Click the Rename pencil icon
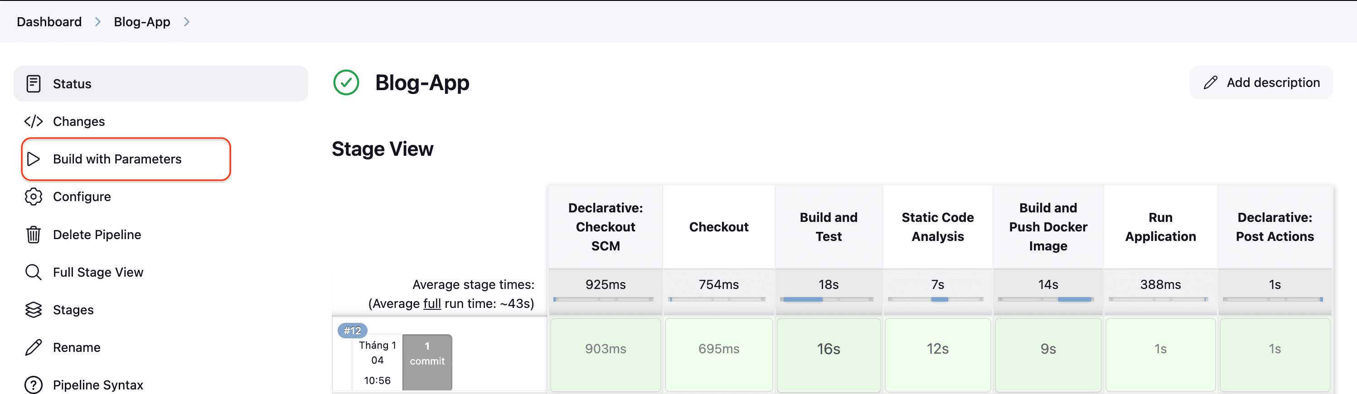 33,348
